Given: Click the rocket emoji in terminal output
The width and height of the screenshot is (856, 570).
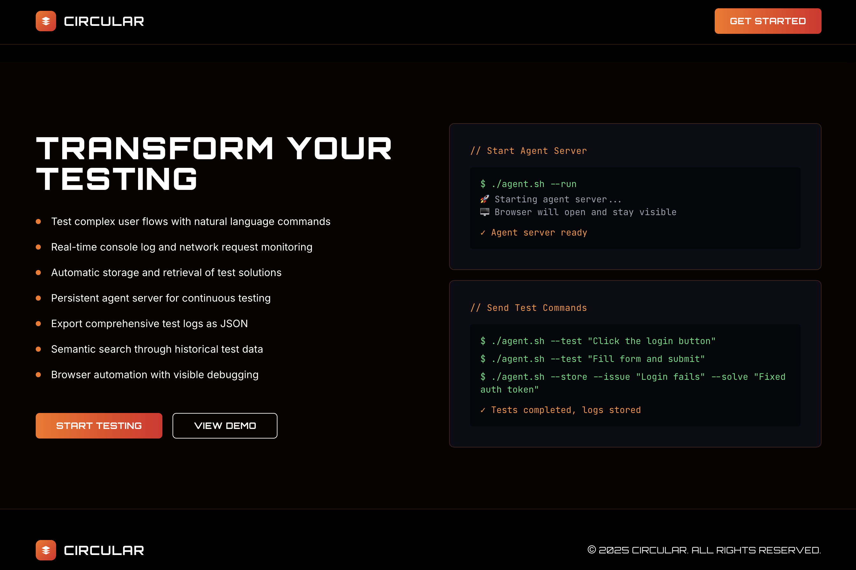Looking at the screenshot, I should (x=484, y=199).
